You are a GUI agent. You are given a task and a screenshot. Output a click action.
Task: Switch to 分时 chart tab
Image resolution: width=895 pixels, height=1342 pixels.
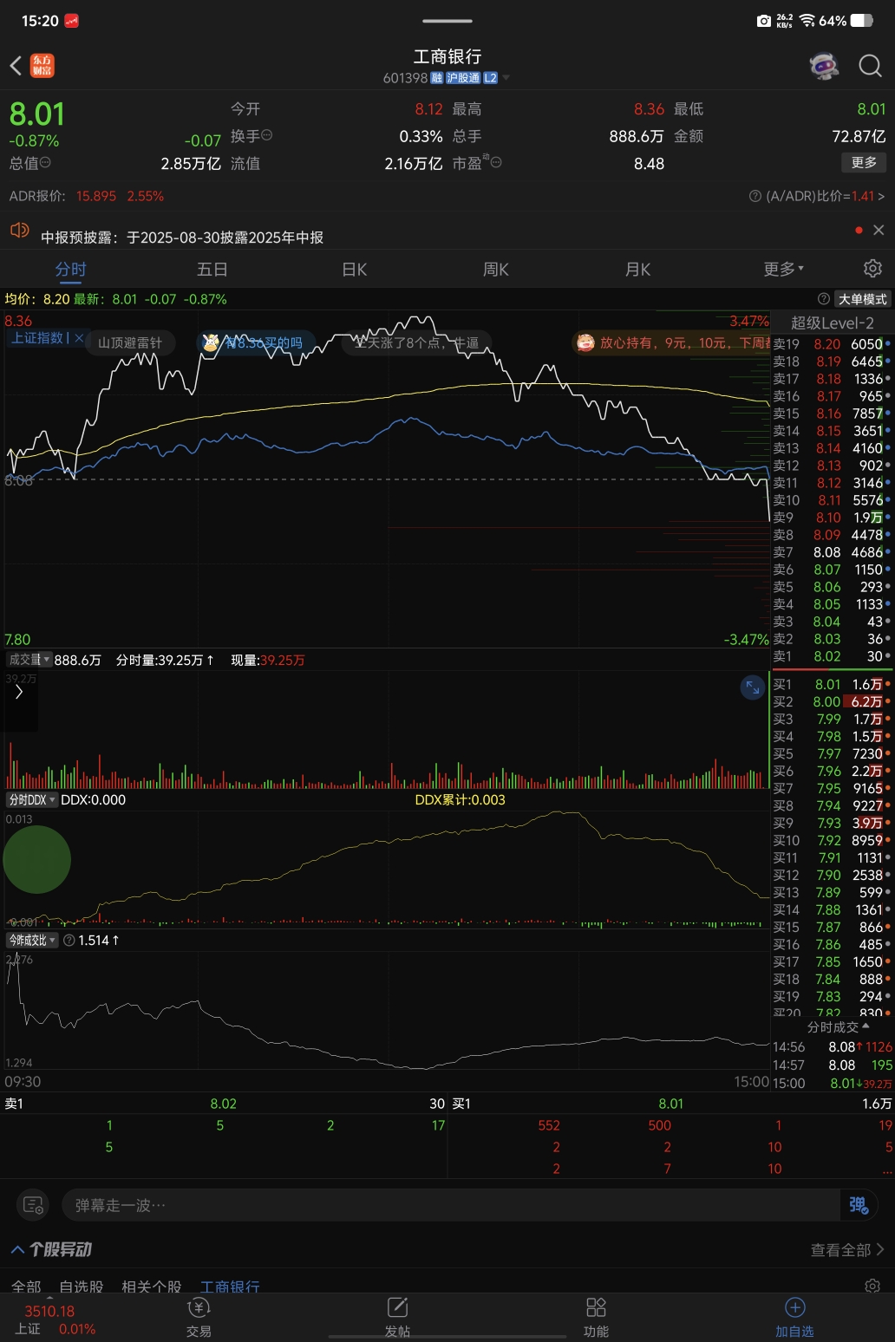coord(70,269)
